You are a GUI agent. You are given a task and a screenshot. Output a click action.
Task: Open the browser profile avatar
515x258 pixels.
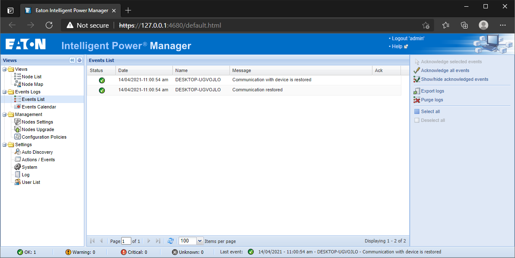click(x=484, y=25)
